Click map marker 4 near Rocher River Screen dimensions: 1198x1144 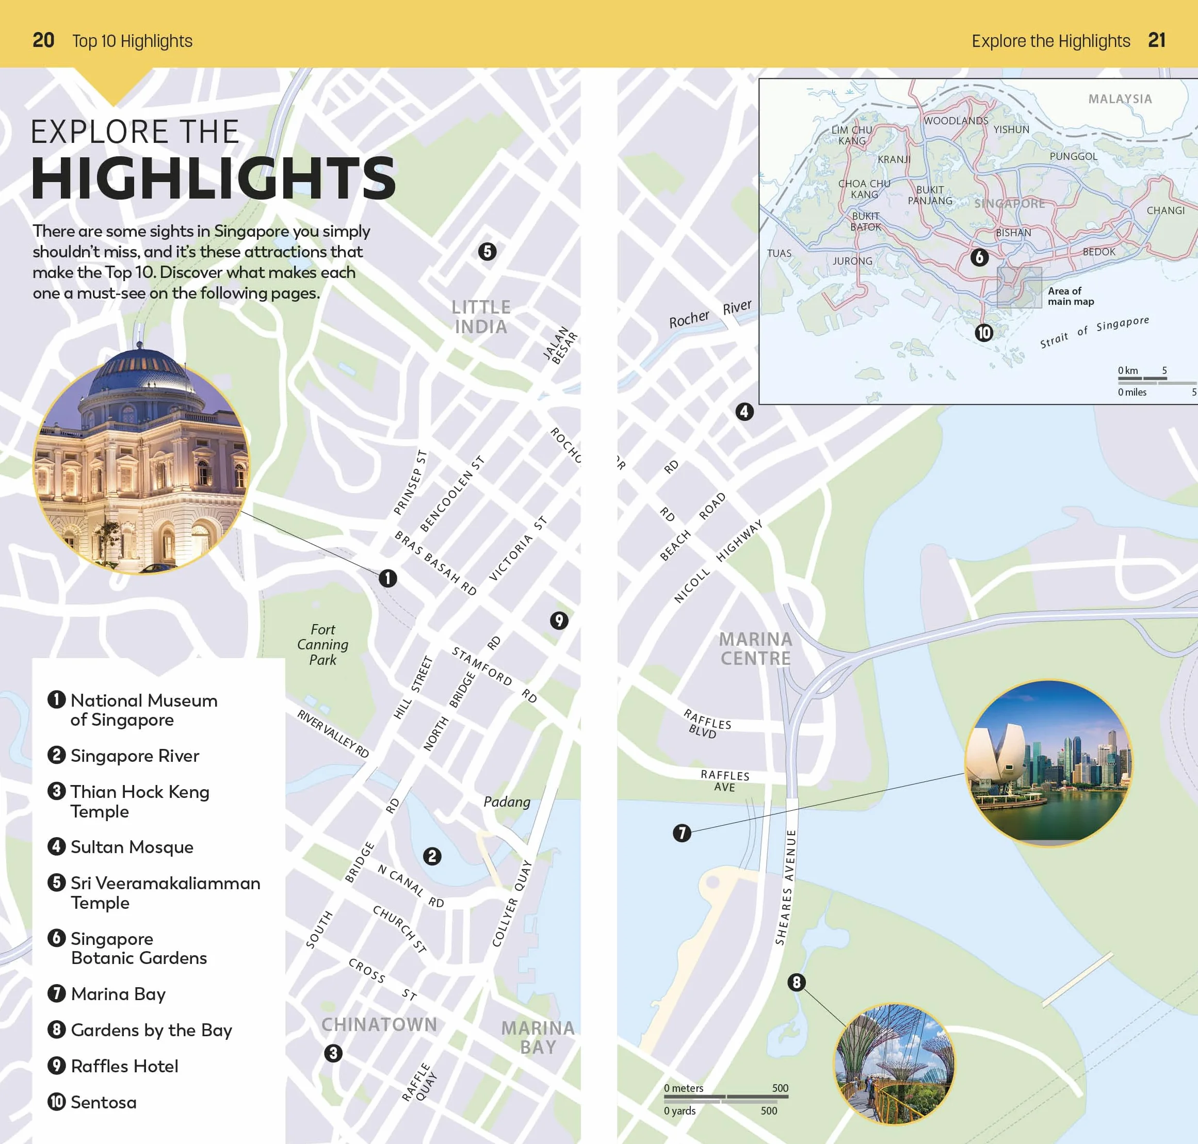coord(744,412)
